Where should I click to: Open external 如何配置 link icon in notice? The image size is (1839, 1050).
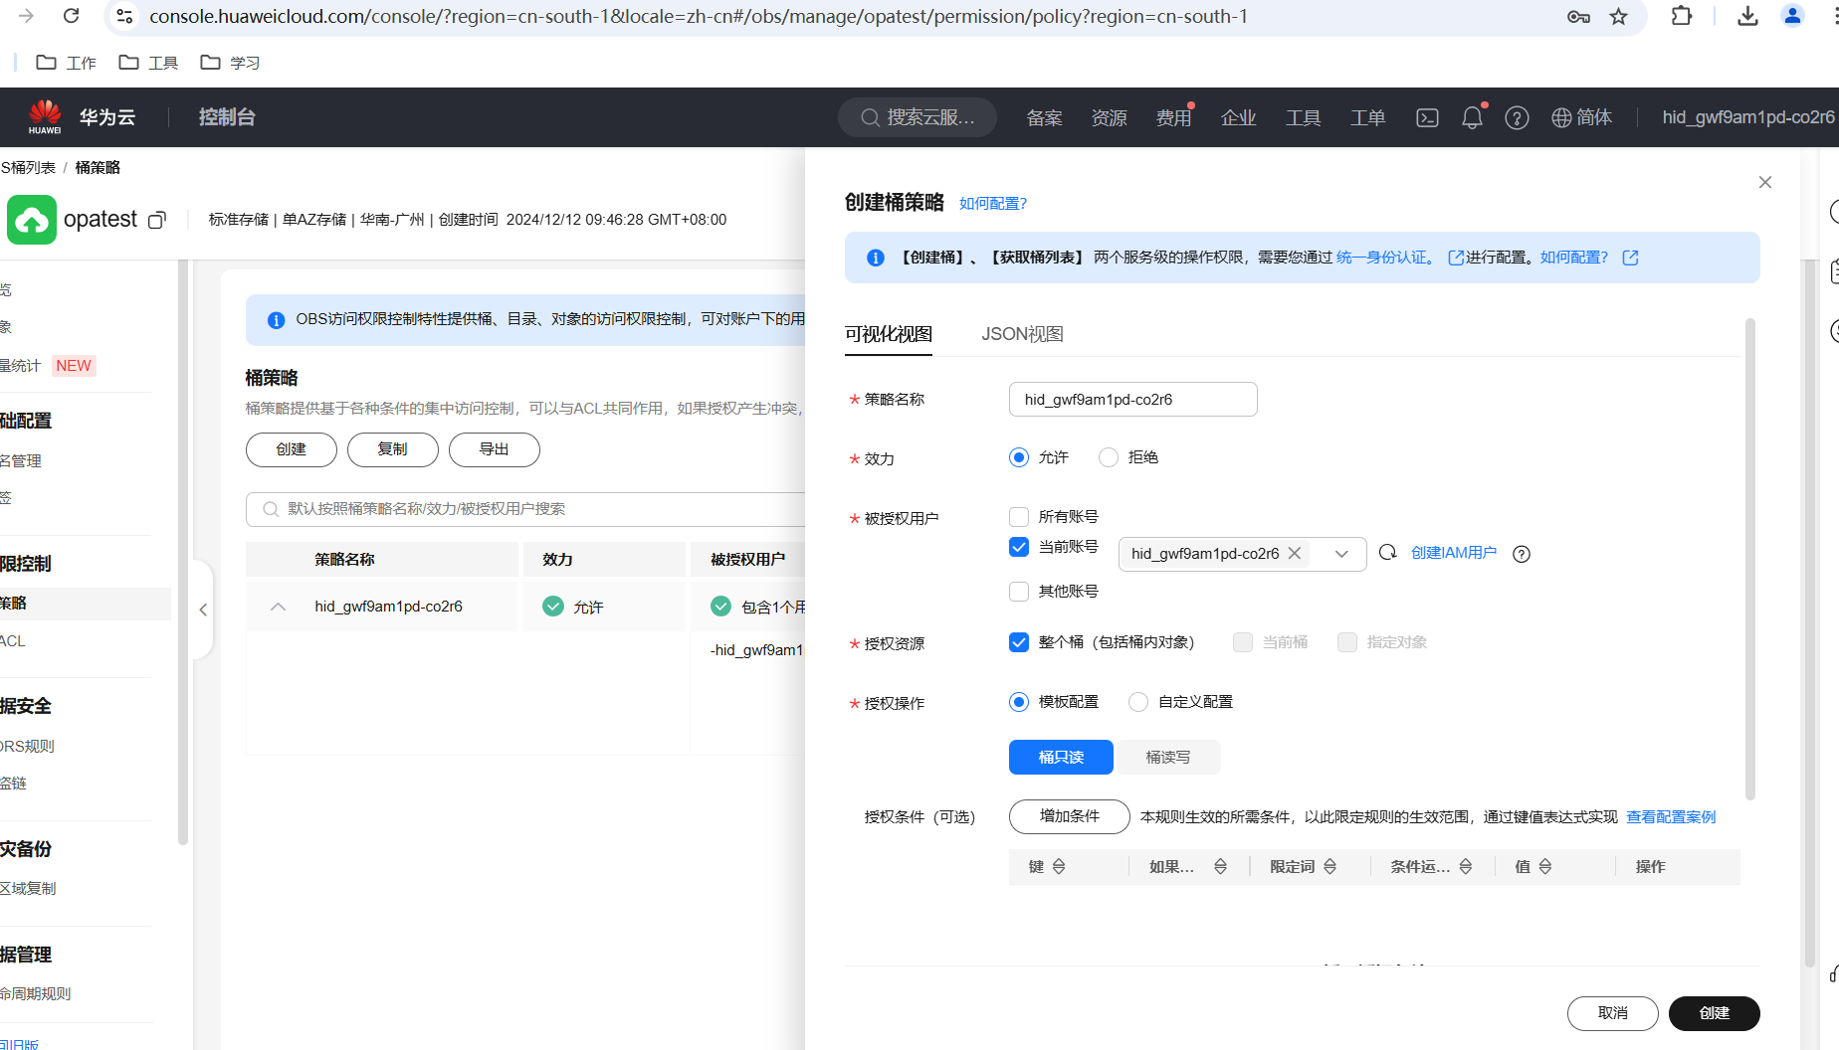pos(1630,258)
